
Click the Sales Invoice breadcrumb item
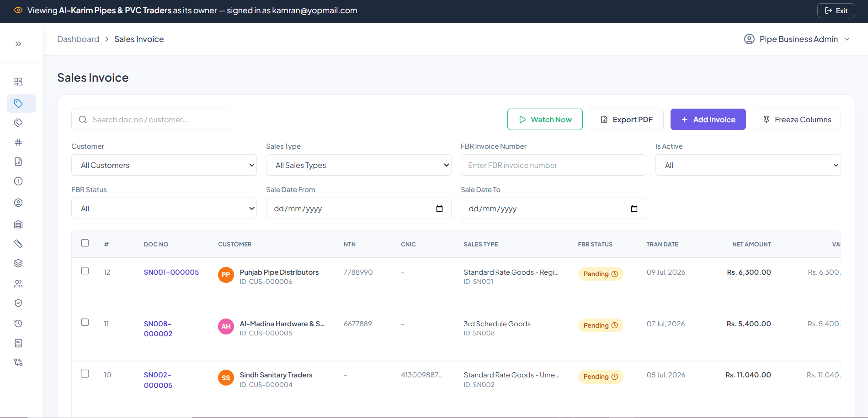[x=139, y=39]
